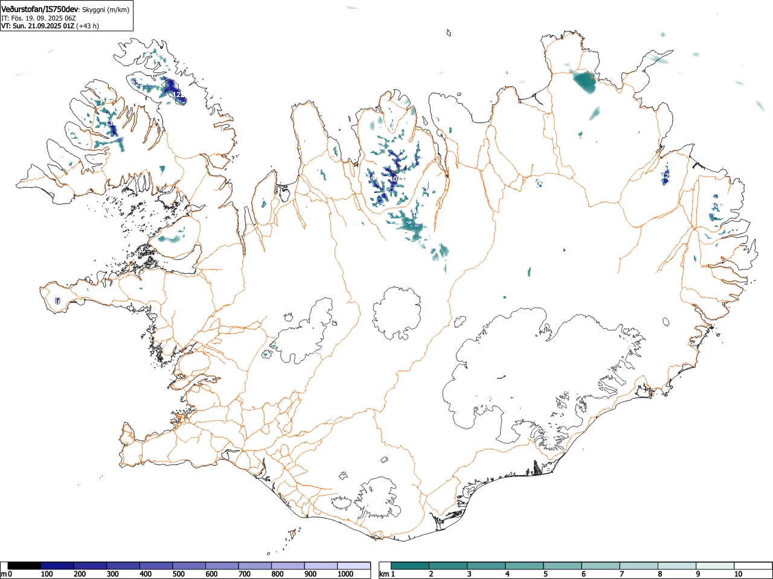Image resolution: width=773 pixels, height=579 pixels.
Task: Click the '400' tick label
Action: tap(146, 574)
